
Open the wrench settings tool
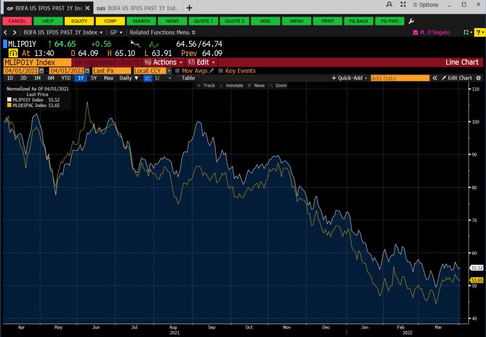(x=411, y=21)
